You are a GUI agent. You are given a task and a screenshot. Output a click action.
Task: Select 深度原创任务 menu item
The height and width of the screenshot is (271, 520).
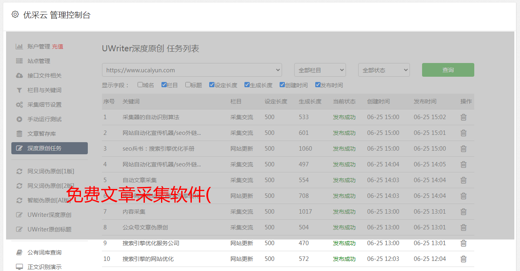coord(49,148)
